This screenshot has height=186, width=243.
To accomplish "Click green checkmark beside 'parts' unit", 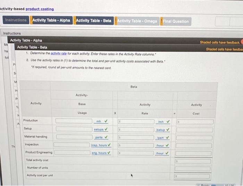I will point(106,137).
